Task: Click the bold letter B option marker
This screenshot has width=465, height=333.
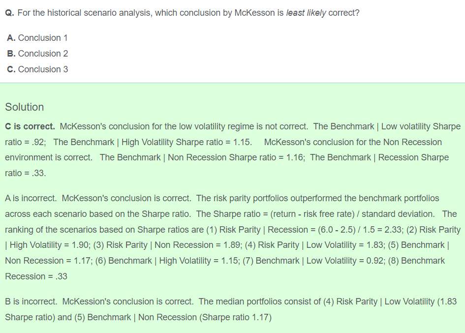Action: pyautogui.click(x=11, y=54)
